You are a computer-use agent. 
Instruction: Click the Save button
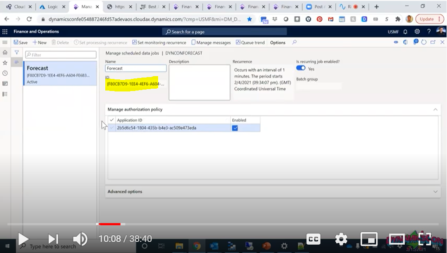tap(20, 43)
